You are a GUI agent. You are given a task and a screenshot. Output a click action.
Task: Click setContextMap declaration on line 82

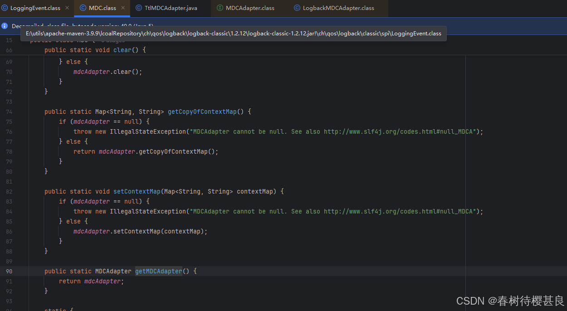click(x=137, y=191)
